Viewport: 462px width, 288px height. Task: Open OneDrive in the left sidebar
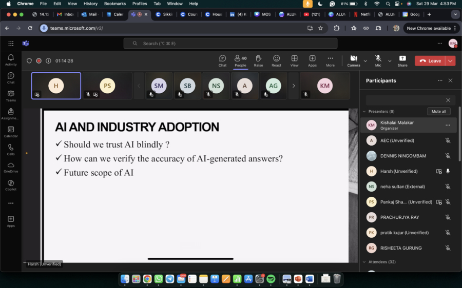click(11, 168)
